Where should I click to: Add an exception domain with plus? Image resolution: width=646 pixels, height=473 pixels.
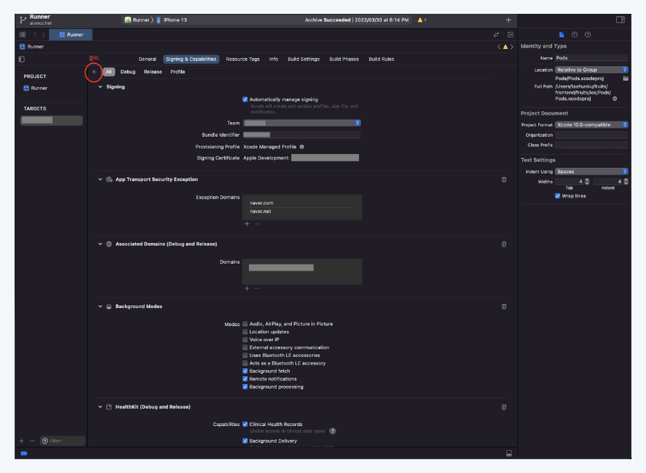247,224
